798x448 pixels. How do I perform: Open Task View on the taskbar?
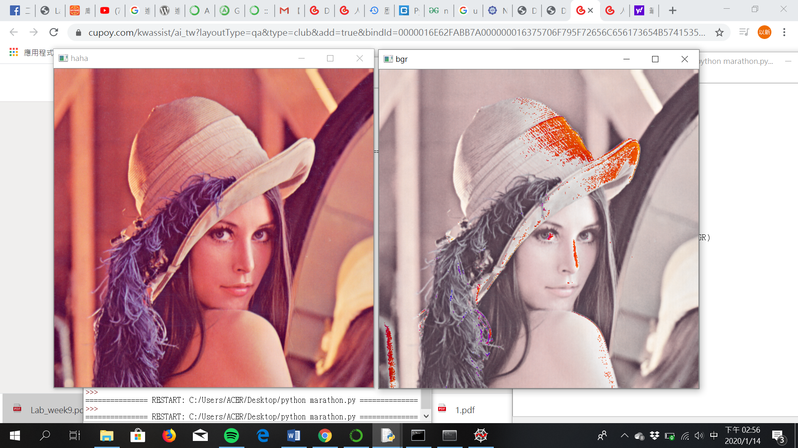[x=75, y=436]
